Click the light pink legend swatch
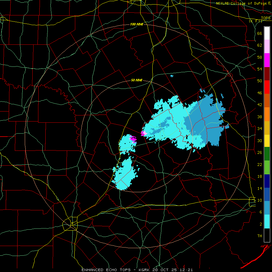272x272 pixels. click(x=267, y=47)
